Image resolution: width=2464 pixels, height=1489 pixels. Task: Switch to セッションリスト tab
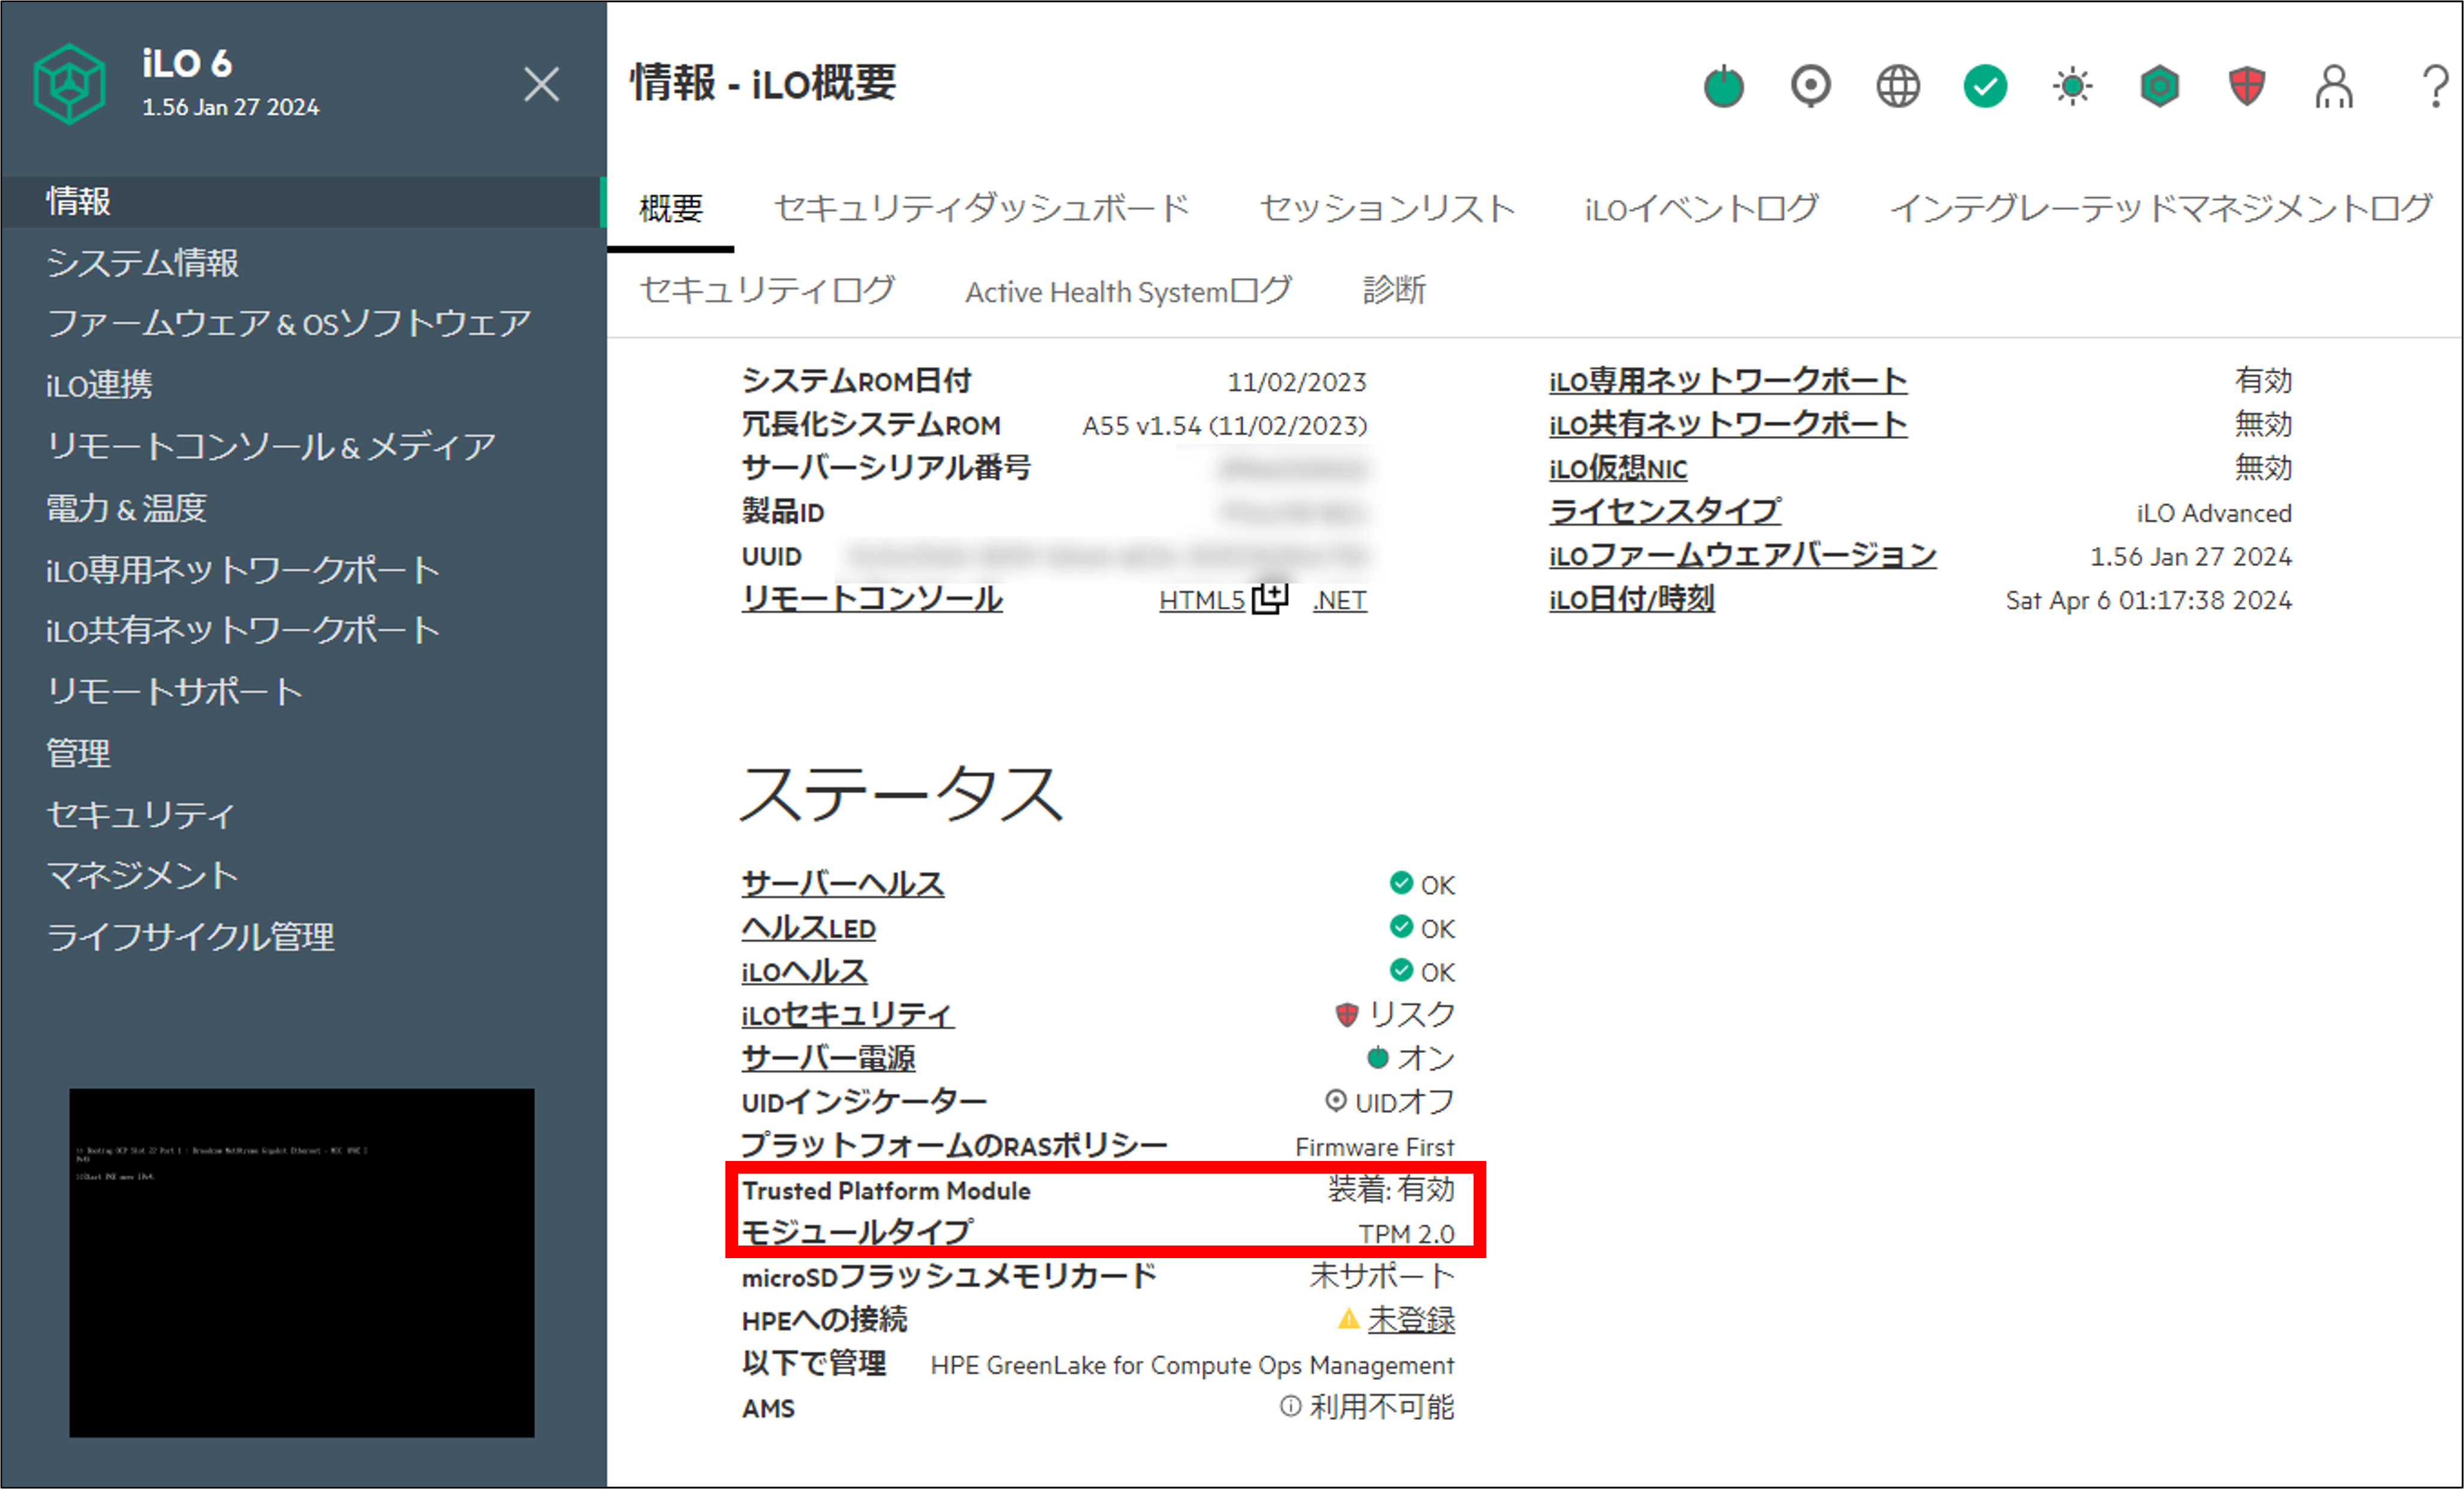click(1388, 209)
